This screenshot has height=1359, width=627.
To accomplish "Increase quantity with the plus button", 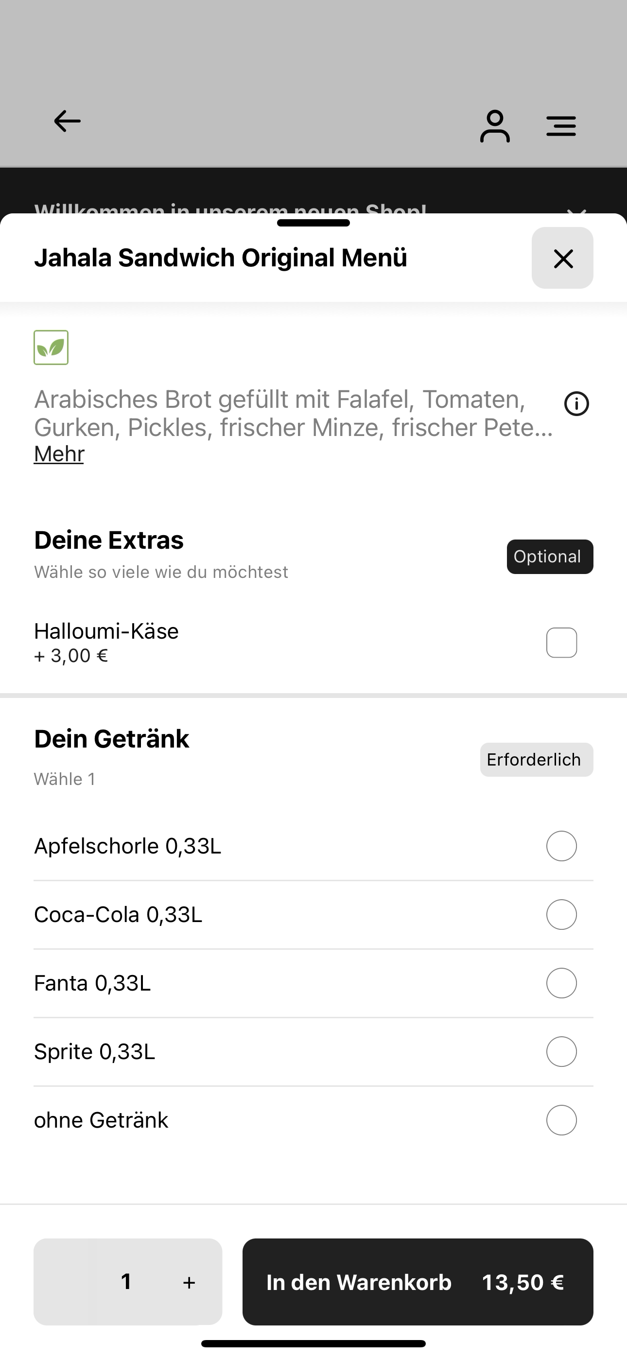I will pyautogui.click(x=189, y=1283).
